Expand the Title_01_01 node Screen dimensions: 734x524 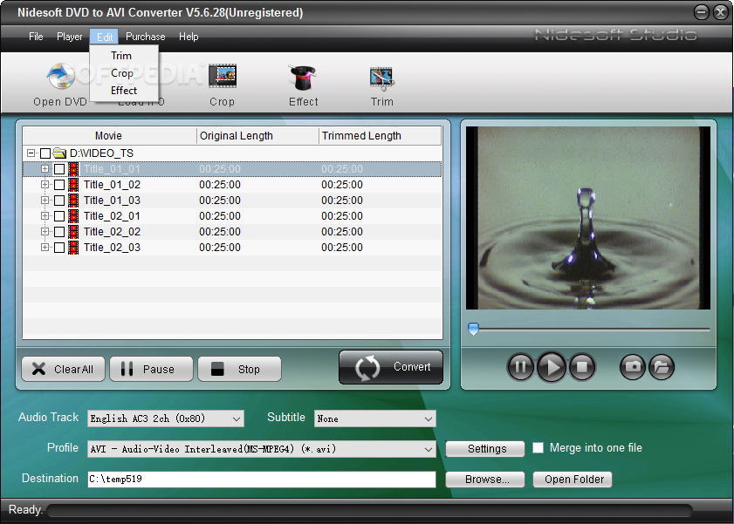(45, 169)
